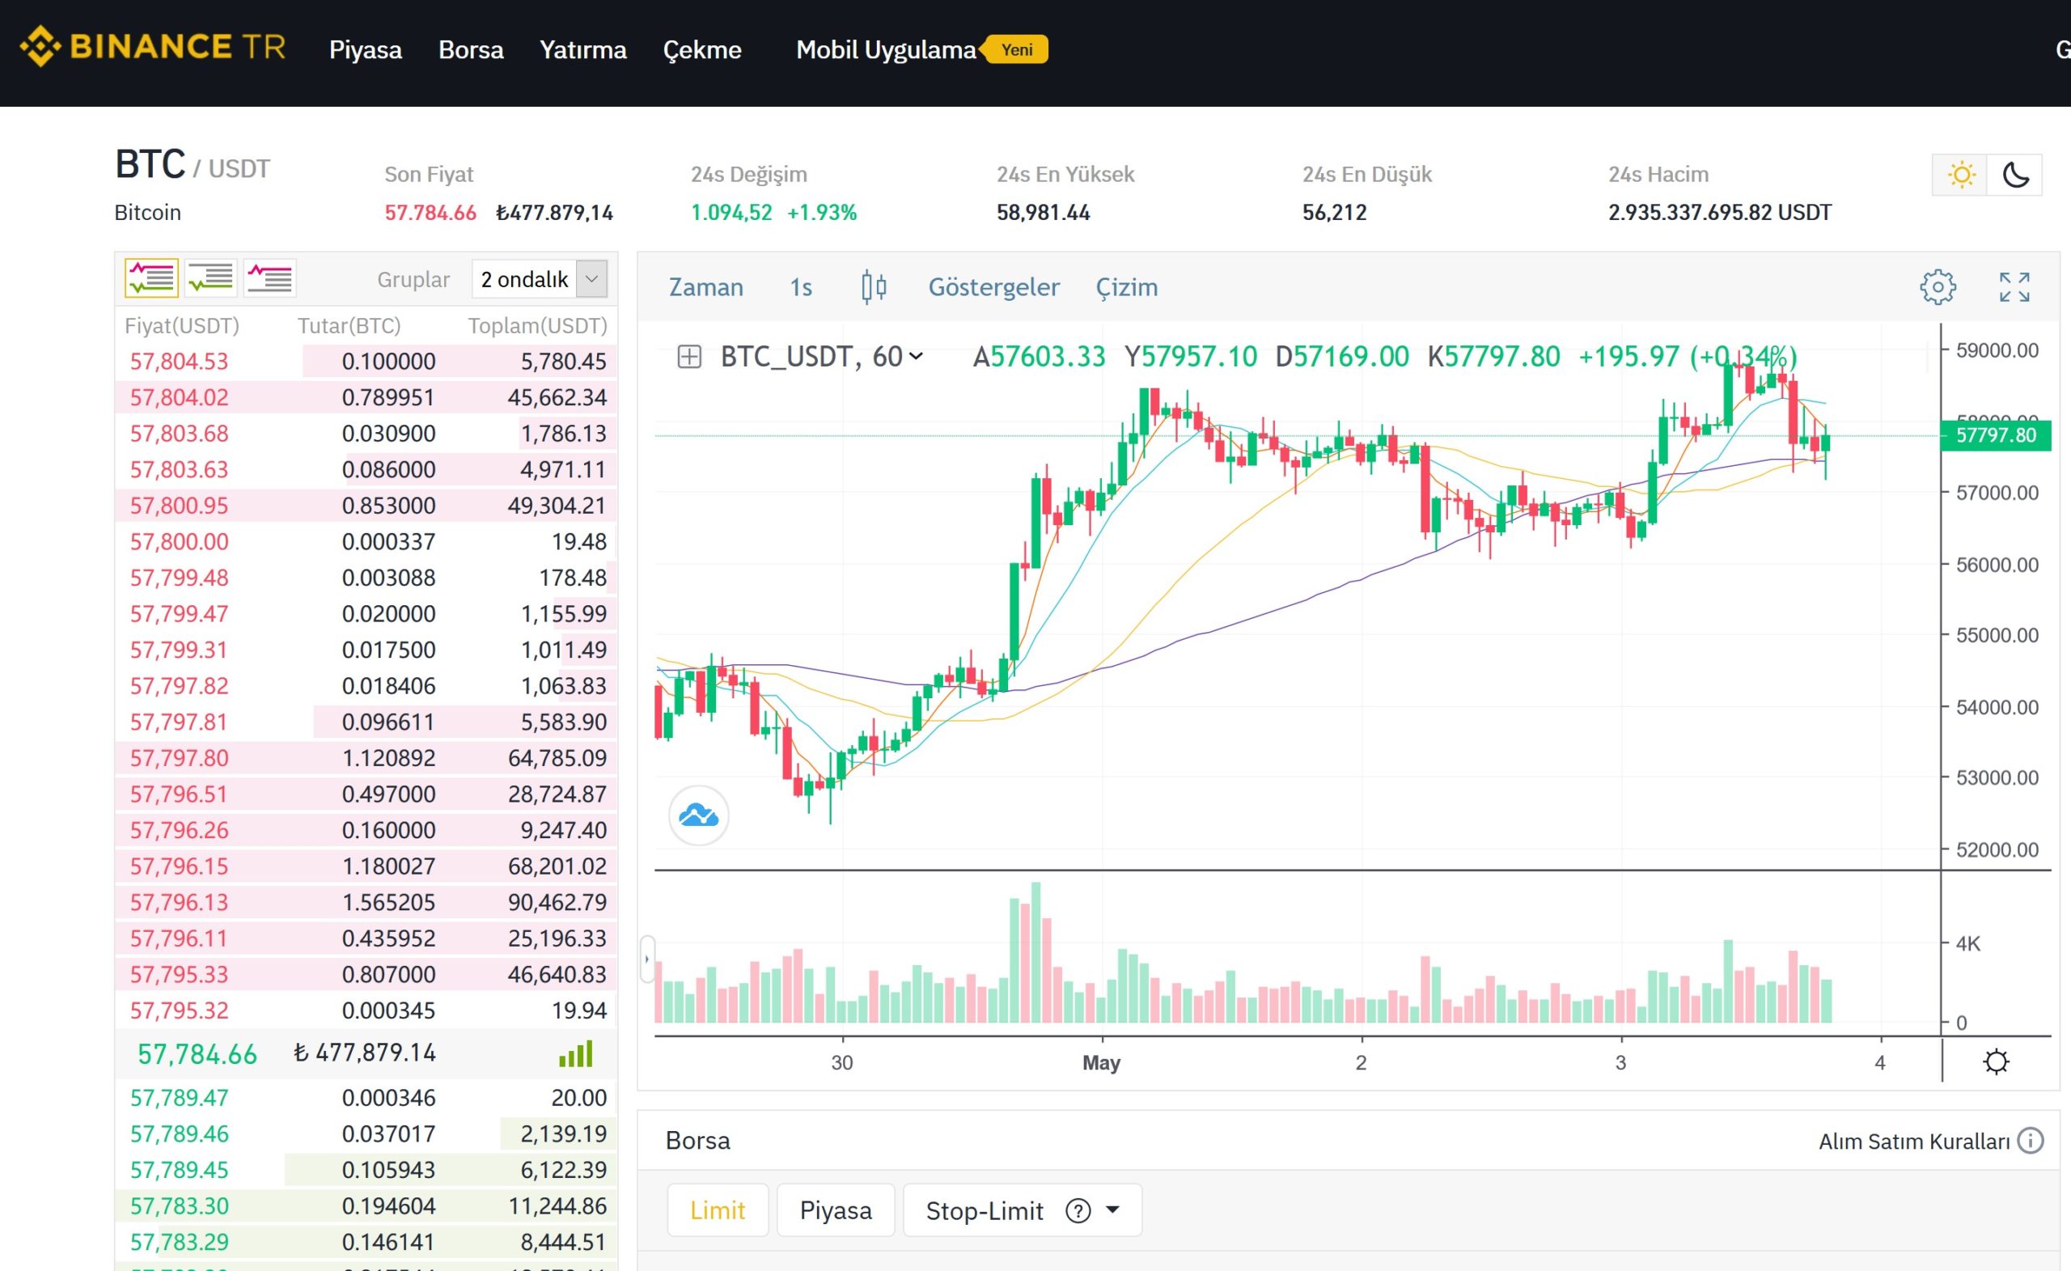2071x1271 pixels.
Task: Click the Binance TR logo
Action: click(152, 46)
